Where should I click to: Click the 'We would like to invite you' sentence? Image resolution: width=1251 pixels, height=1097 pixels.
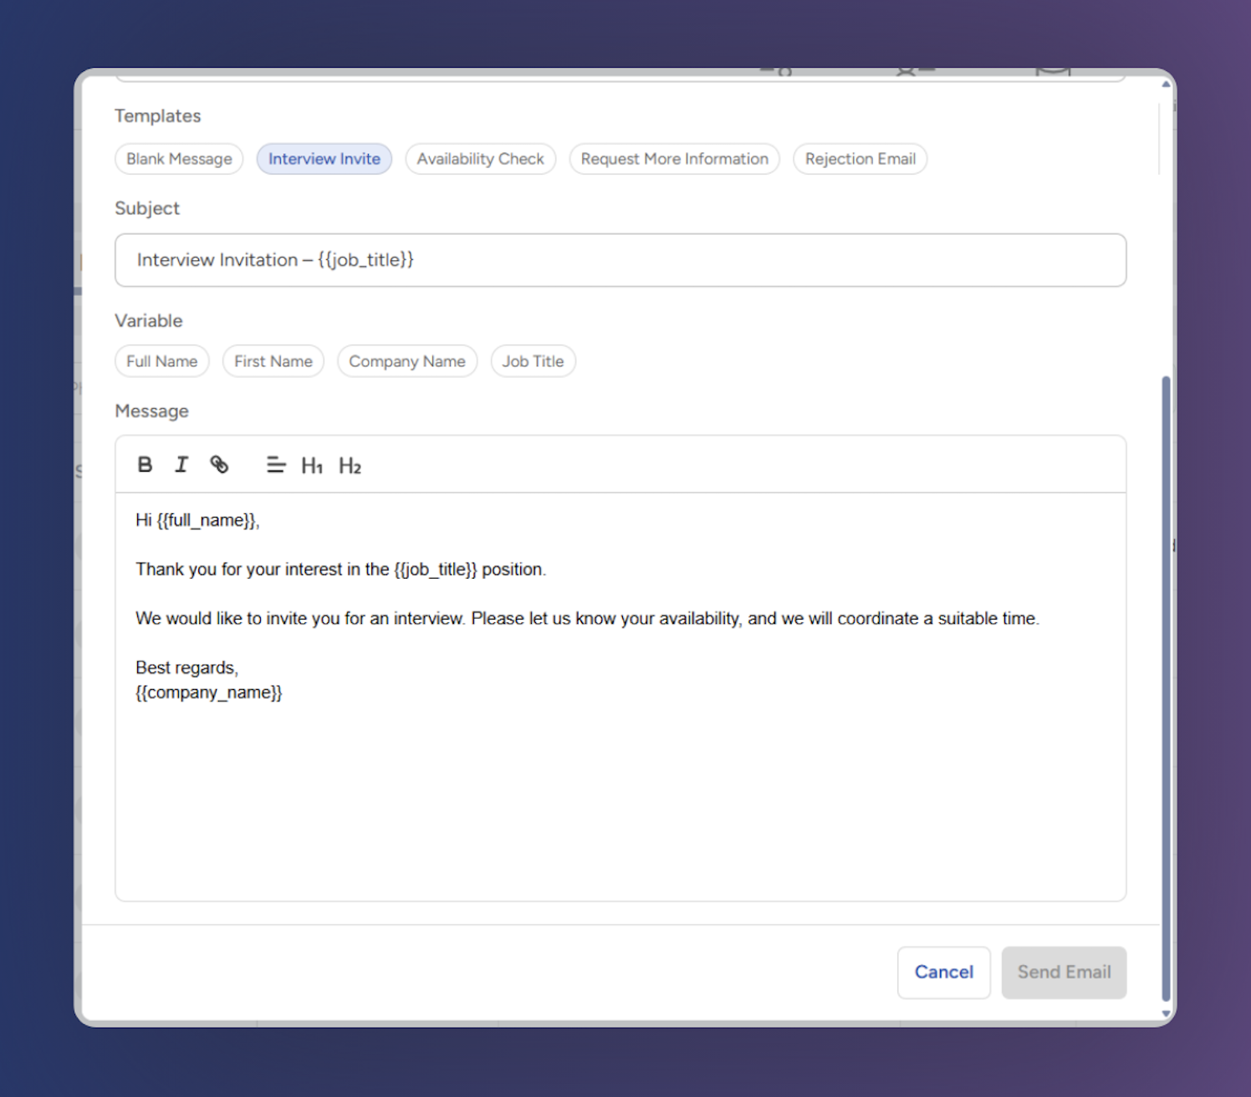(x=587, y=619)
